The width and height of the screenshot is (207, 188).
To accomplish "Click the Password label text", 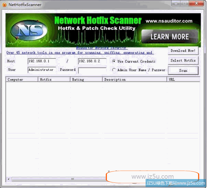I will (68, 70).
